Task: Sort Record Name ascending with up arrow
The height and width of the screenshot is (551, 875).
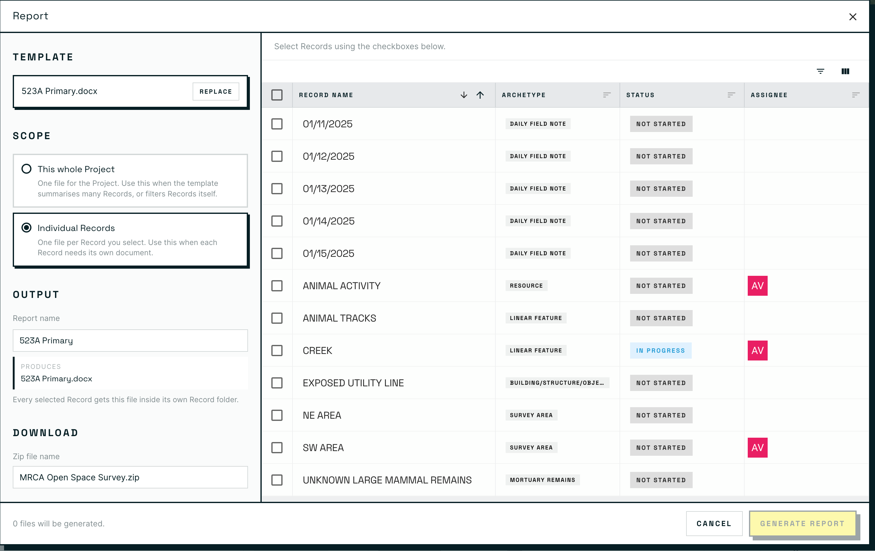Action: point(480,95)
